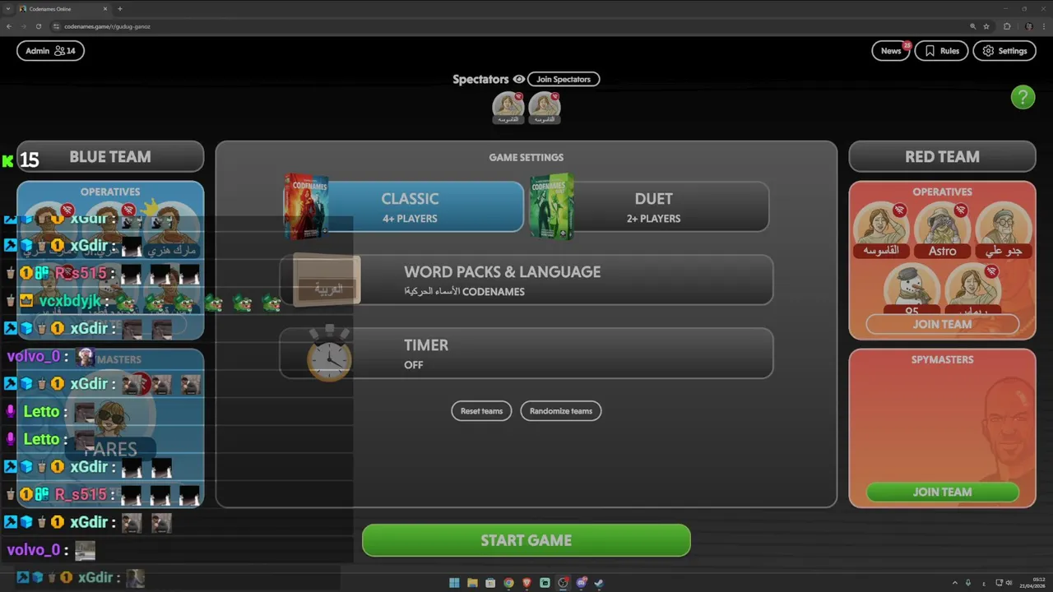Open the Timer setting
The width and height of the screenshot is (1053, 592).
coord(526,354)
